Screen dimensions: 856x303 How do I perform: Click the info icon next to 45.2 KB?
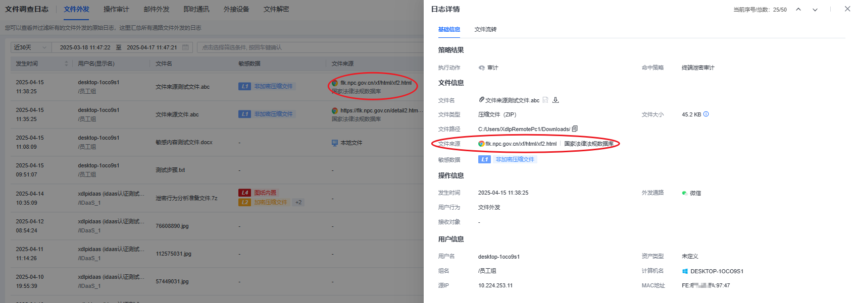706,114
